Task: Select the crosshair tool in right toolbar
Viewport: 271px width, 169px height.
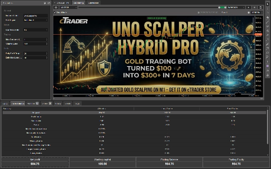Action: tap(267, 18)
